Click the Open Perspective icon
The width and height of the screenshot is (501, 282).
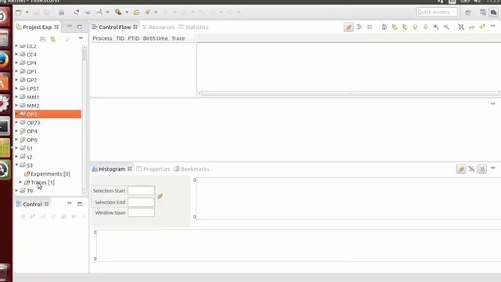(x=468, y=13)
